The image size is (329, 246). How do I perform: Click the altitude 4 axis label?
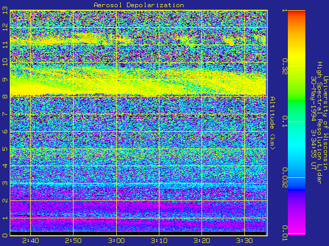tap(5, 166)
